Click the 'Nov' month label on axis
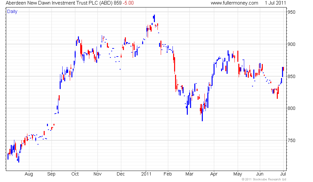 tap(97, 174)
